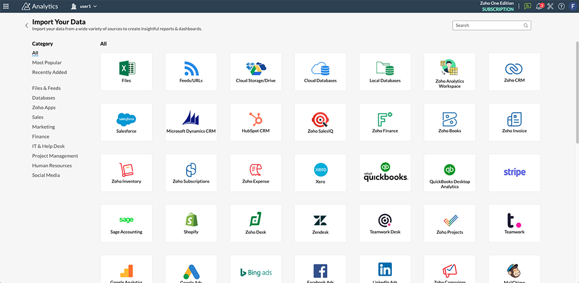579x283 pixels.
Task: Filter by Databases category
Action: [x=44, y=98]
